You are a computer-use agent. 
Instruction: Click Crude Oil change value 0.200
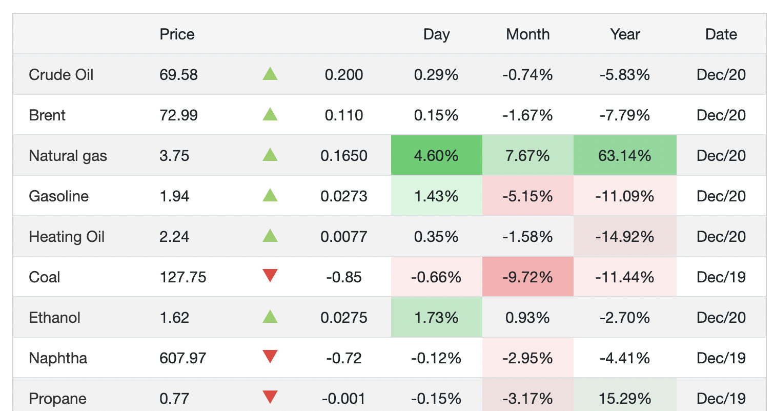pos(344,75)
